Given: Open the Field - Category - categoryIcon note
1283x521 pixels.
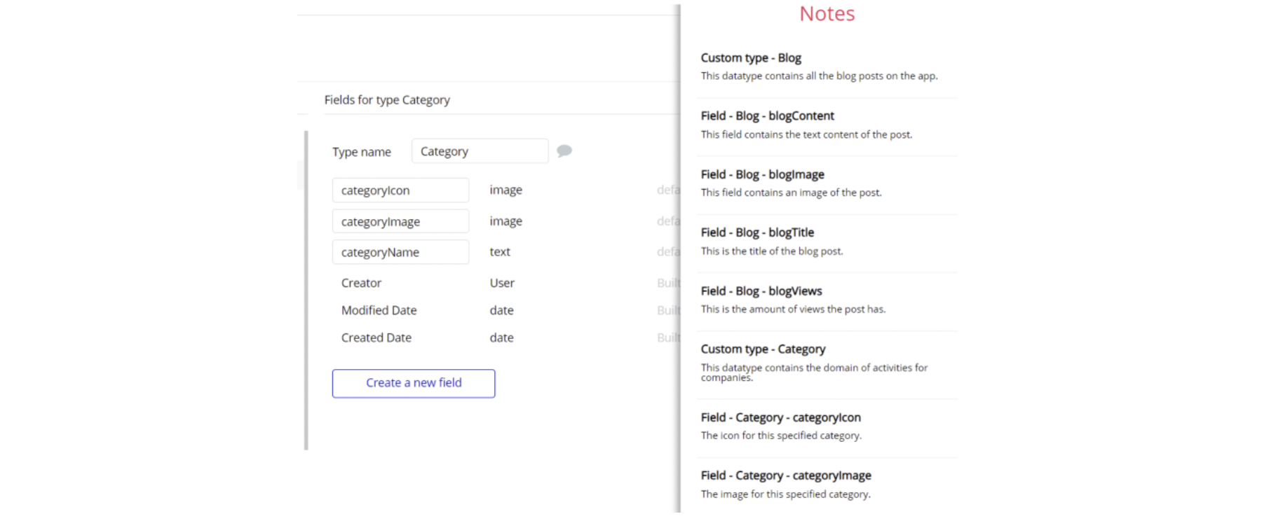Looking at the screenshot, I should (x=780, y=417).
